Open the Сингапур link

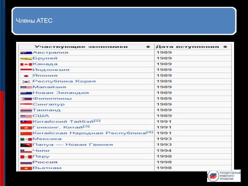tap(49, 104)
